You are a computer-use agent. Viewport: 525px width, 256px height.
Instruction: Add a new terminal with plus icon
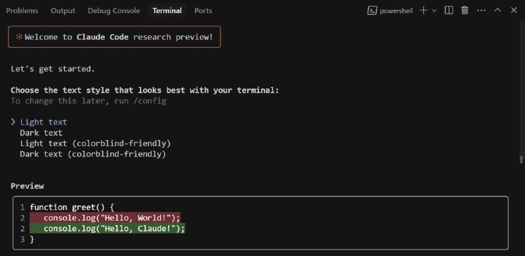[x=423, y=10]
